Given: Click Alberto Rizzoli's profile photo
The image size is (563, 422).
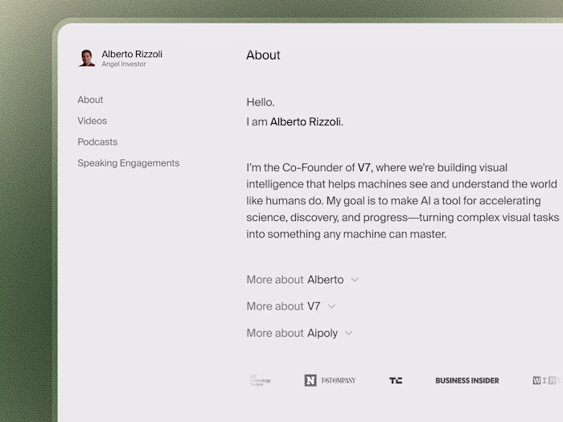Looking at the screenshot, I should [x=87, y=58].
